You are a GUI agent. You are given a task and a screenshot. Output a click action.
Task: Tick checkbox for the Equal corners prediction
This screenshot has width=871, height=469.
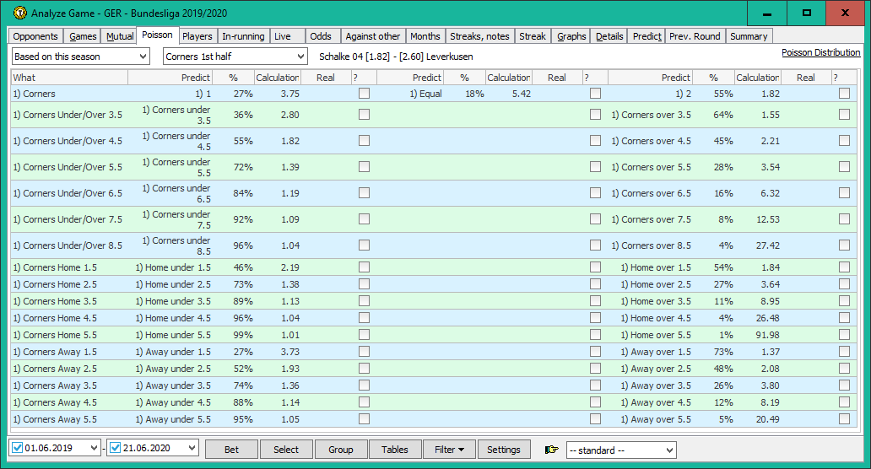(595, 94)
